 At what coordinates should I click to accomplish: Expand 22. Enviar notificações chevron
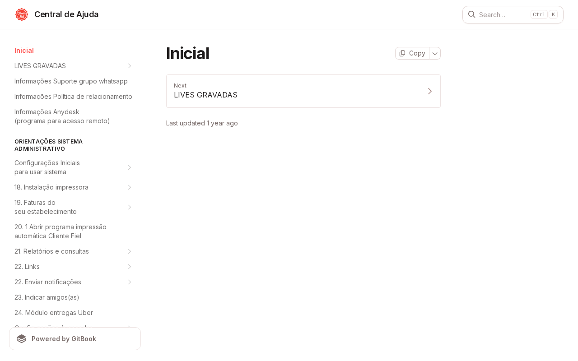(130, 282)
